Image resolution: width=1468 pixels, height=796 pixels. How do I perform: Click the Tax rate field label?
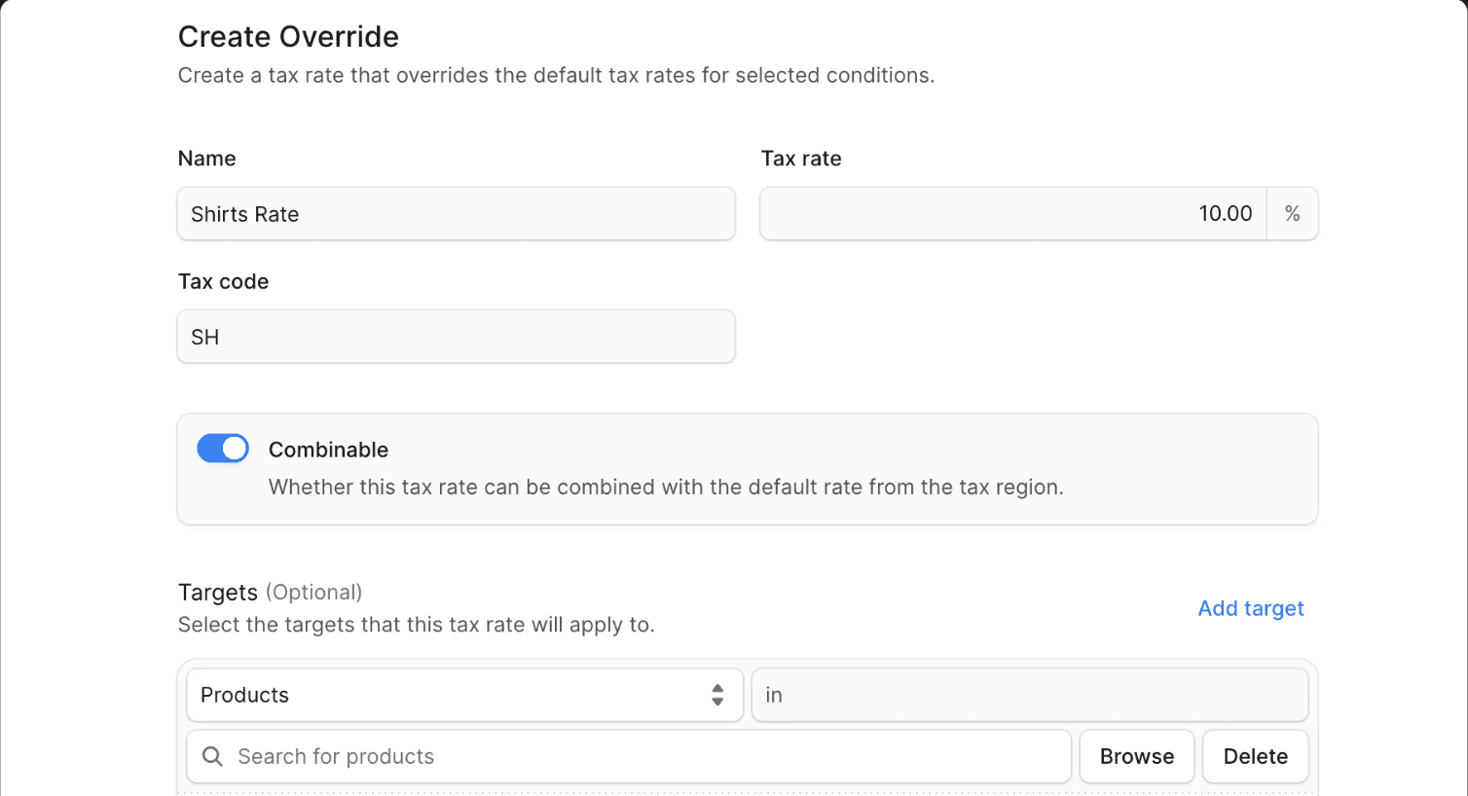coord(800,159)
